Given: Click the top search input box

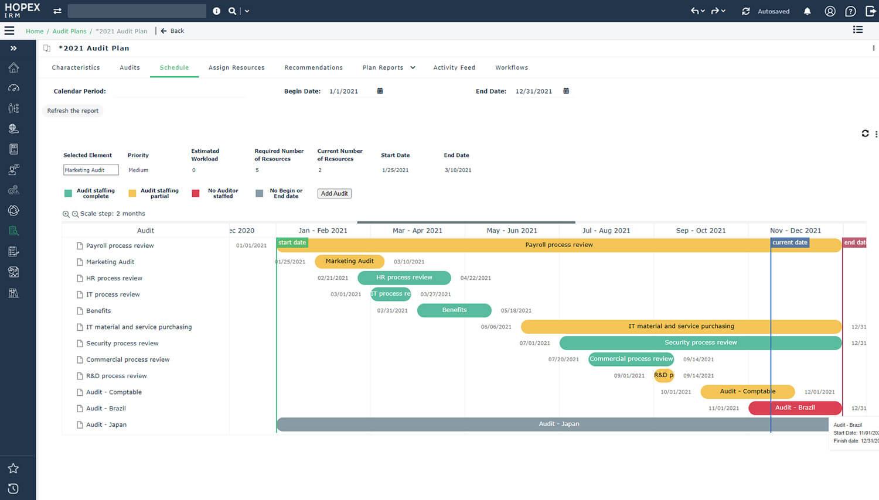Looking at the screenshot, I should point(137,11).
